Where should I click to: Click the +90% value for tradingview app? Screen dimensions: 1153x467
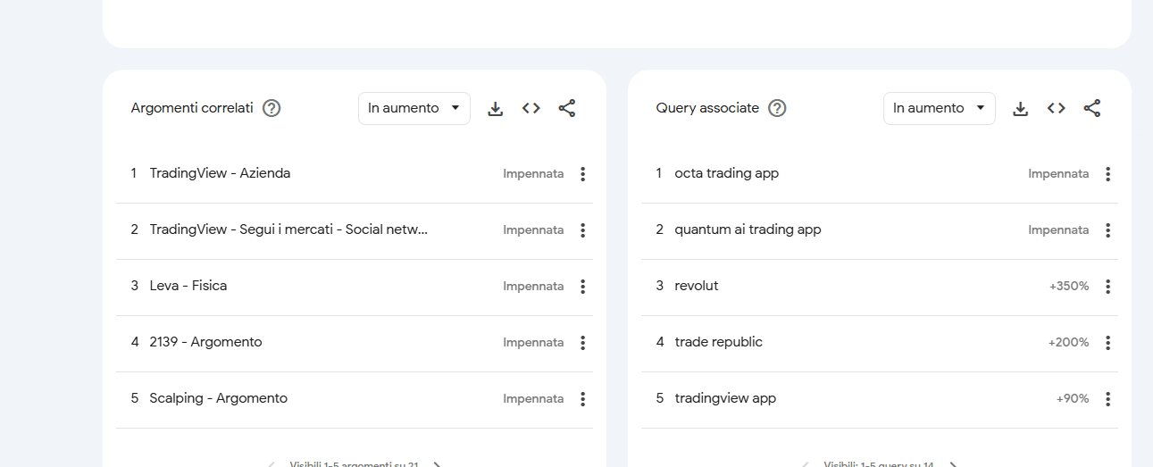click(x=1073, y=399)
